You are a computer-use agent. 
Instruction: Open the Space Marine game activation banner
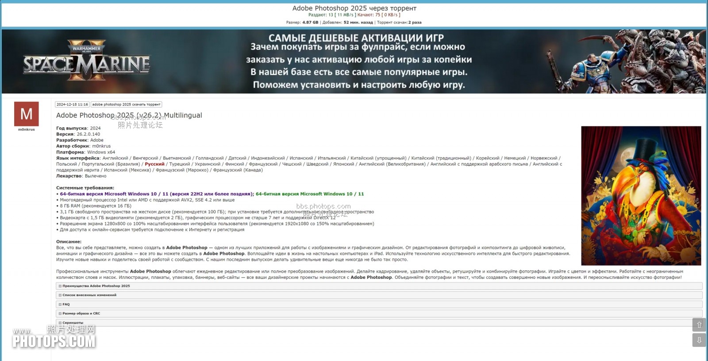click(x=354, y=61)
